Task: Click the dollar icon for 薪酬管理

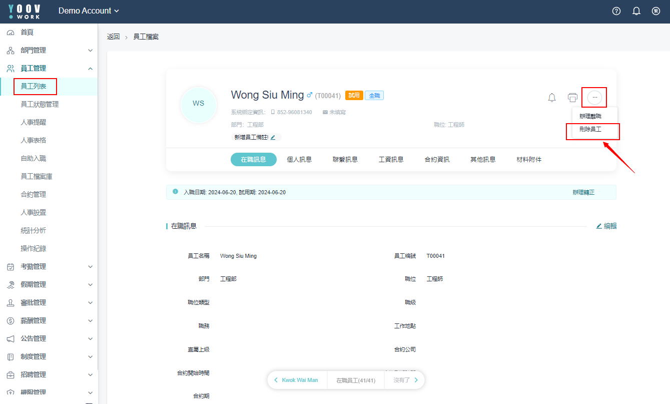Action: pyautogui.click(x=11, y=321)
